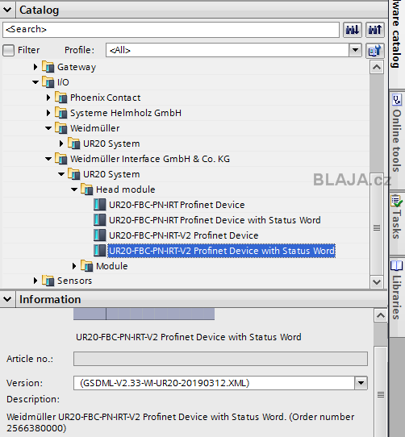
Task: Select UR20-FBC-PN-IRT-V2 Profinet Device item
Action: (183, 235)
